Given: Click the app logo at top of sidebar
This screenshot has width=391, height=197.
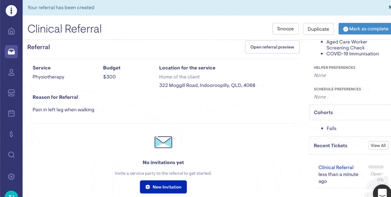Looking at the screenshot, I should point(11,10).
